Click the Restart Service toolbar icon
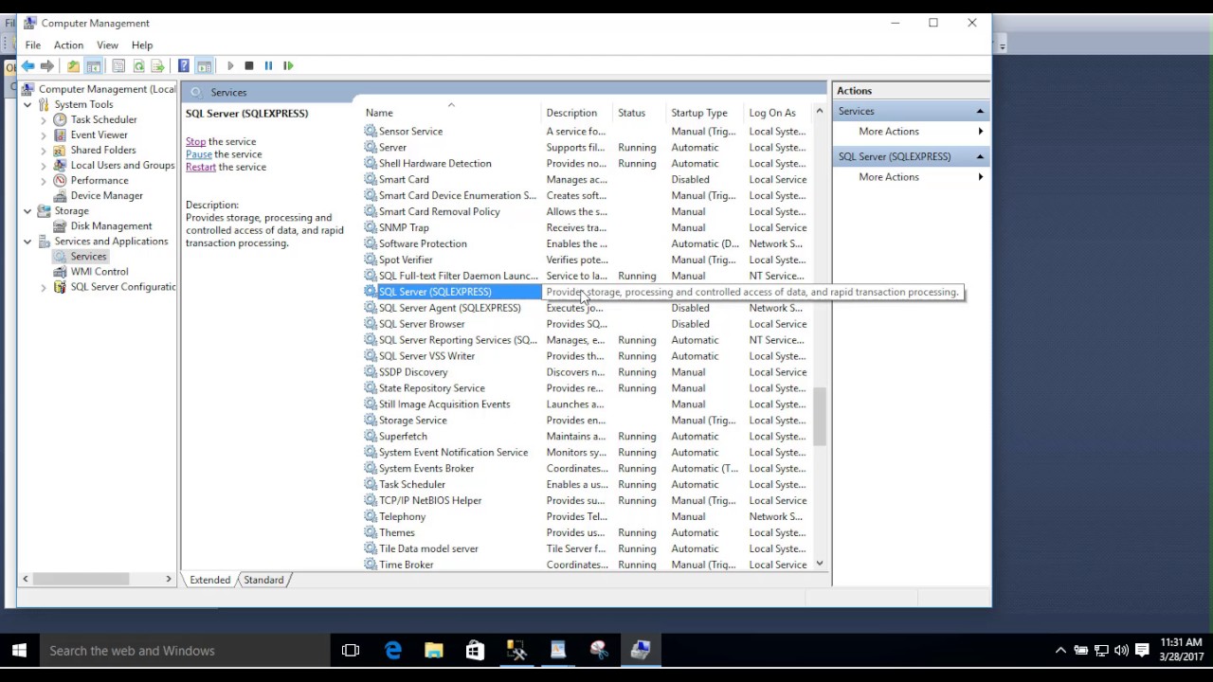 (x=288, y=65)
